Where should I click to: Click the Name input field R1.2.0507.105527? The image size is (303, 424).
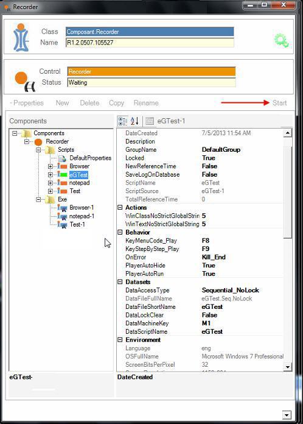[150, 43]
